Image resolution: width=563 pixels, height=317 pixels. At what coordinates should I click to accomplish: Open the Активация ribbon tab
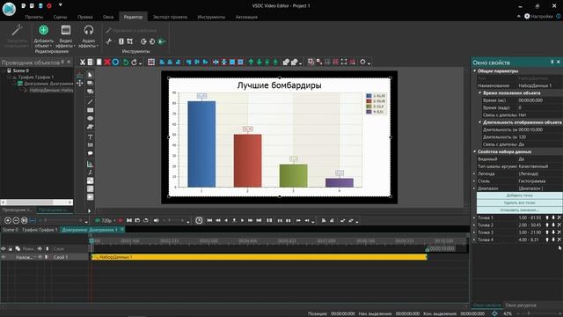coord(246,17)
